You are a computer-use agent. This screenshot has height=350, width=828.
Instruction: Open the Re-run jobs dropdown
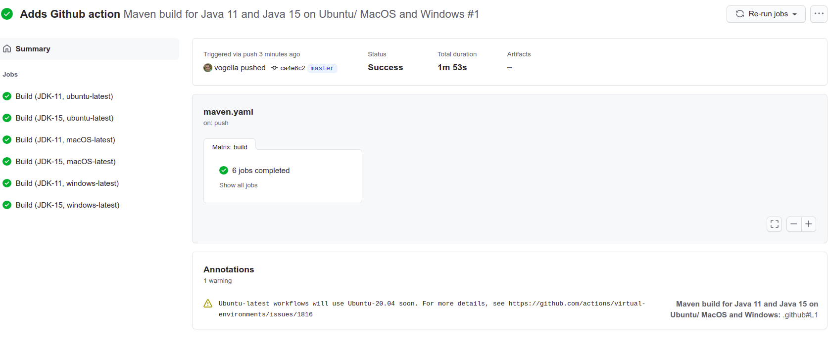(x=766, y=14)
